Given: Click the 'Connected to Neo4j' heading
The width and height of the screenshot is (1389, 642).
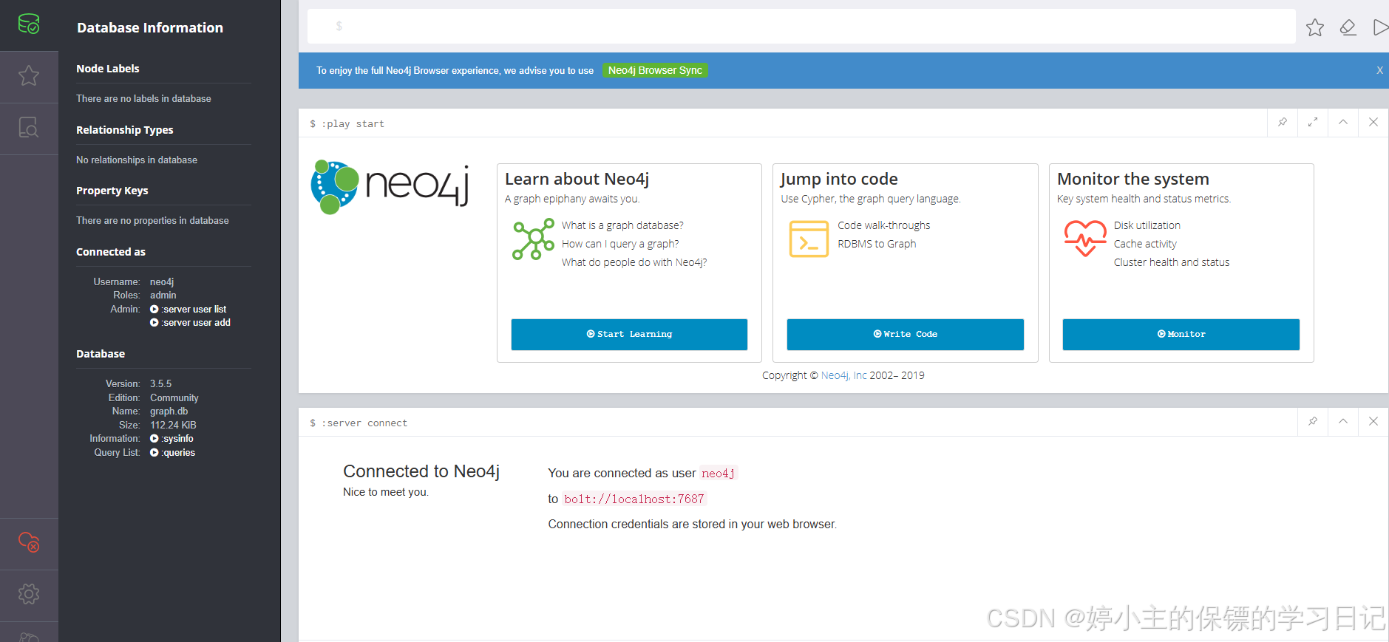Looking at the screenshot, I should pyautogui.click(x=421, y=471).
